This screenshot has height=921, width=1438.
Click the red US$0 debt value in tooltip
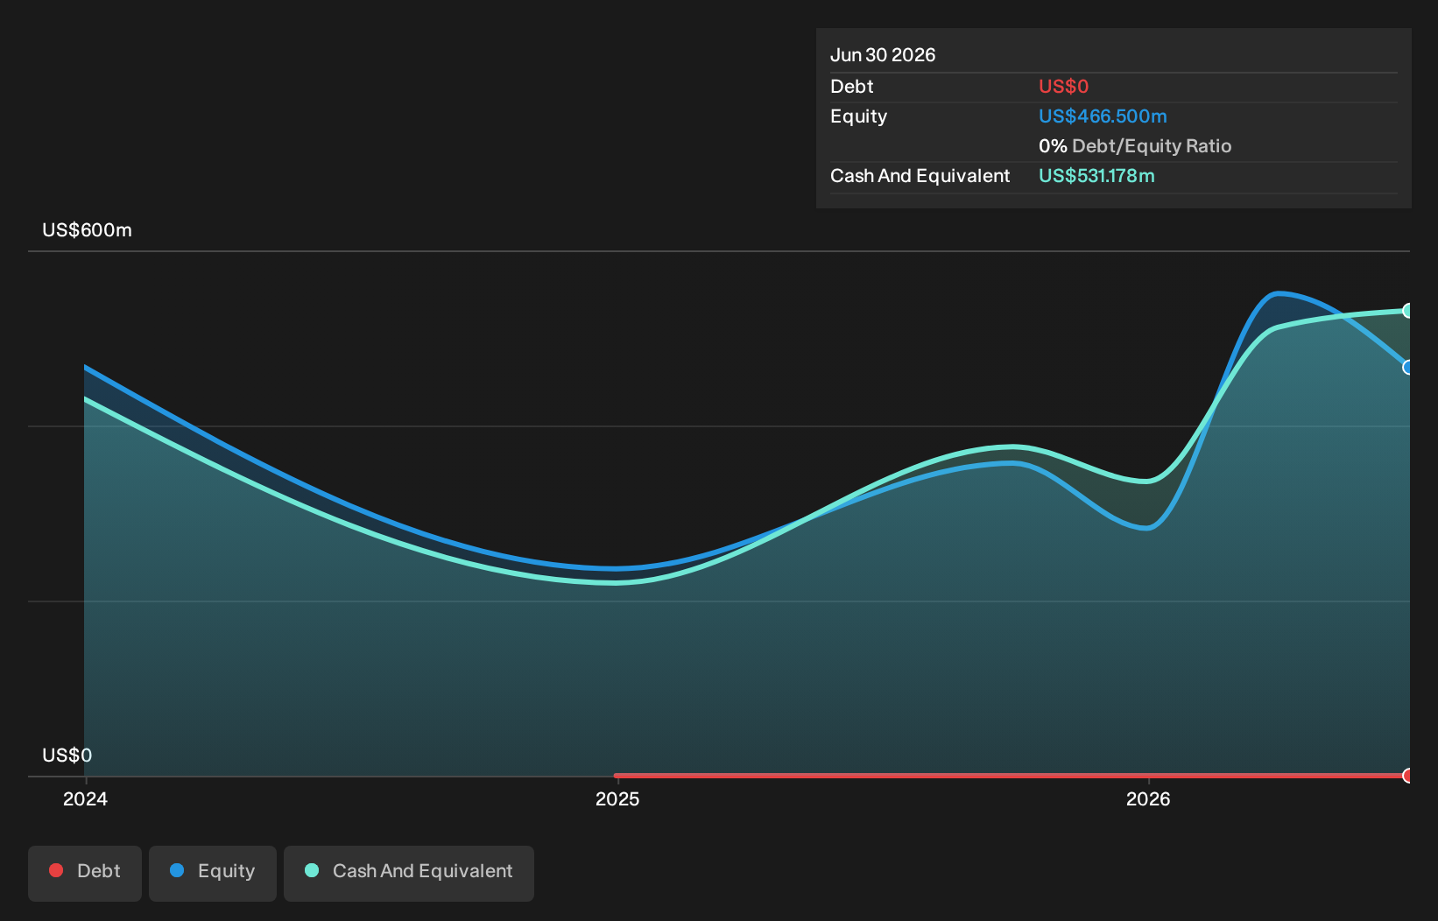[1063, 87]
